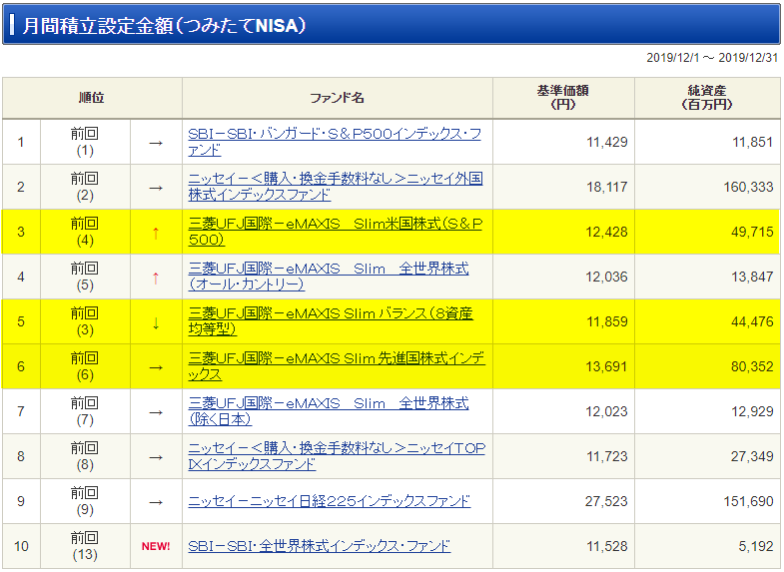Click the NEW! badge in rank 10 row

coord(156,546)
